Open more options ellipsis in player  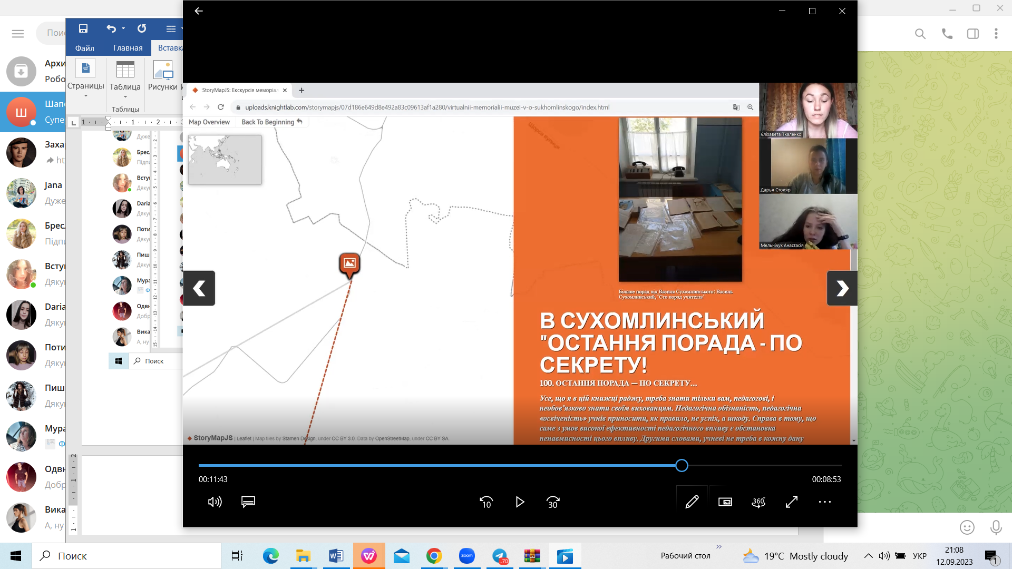coord(825,502)
